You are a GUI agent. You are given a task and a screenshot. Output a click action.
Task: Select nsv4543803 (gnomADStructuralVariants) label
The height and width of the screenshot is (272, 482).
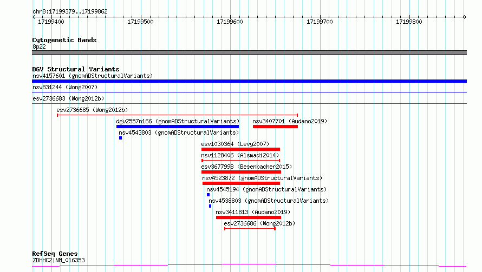179,132
